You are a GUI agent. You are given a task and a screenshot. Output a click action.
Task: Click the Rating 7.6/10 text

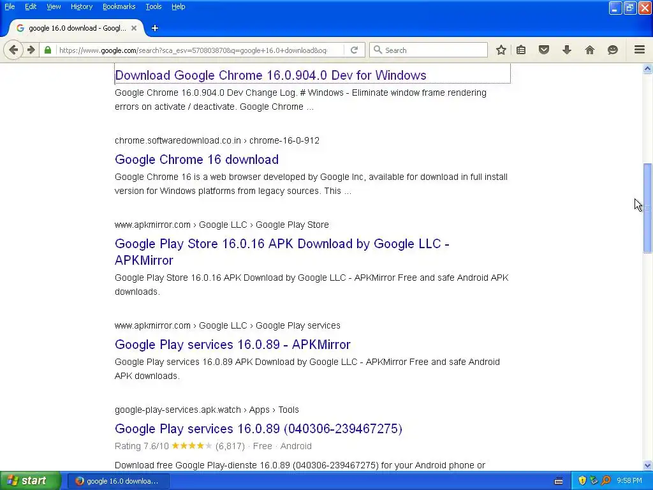[x=142, y=446]
